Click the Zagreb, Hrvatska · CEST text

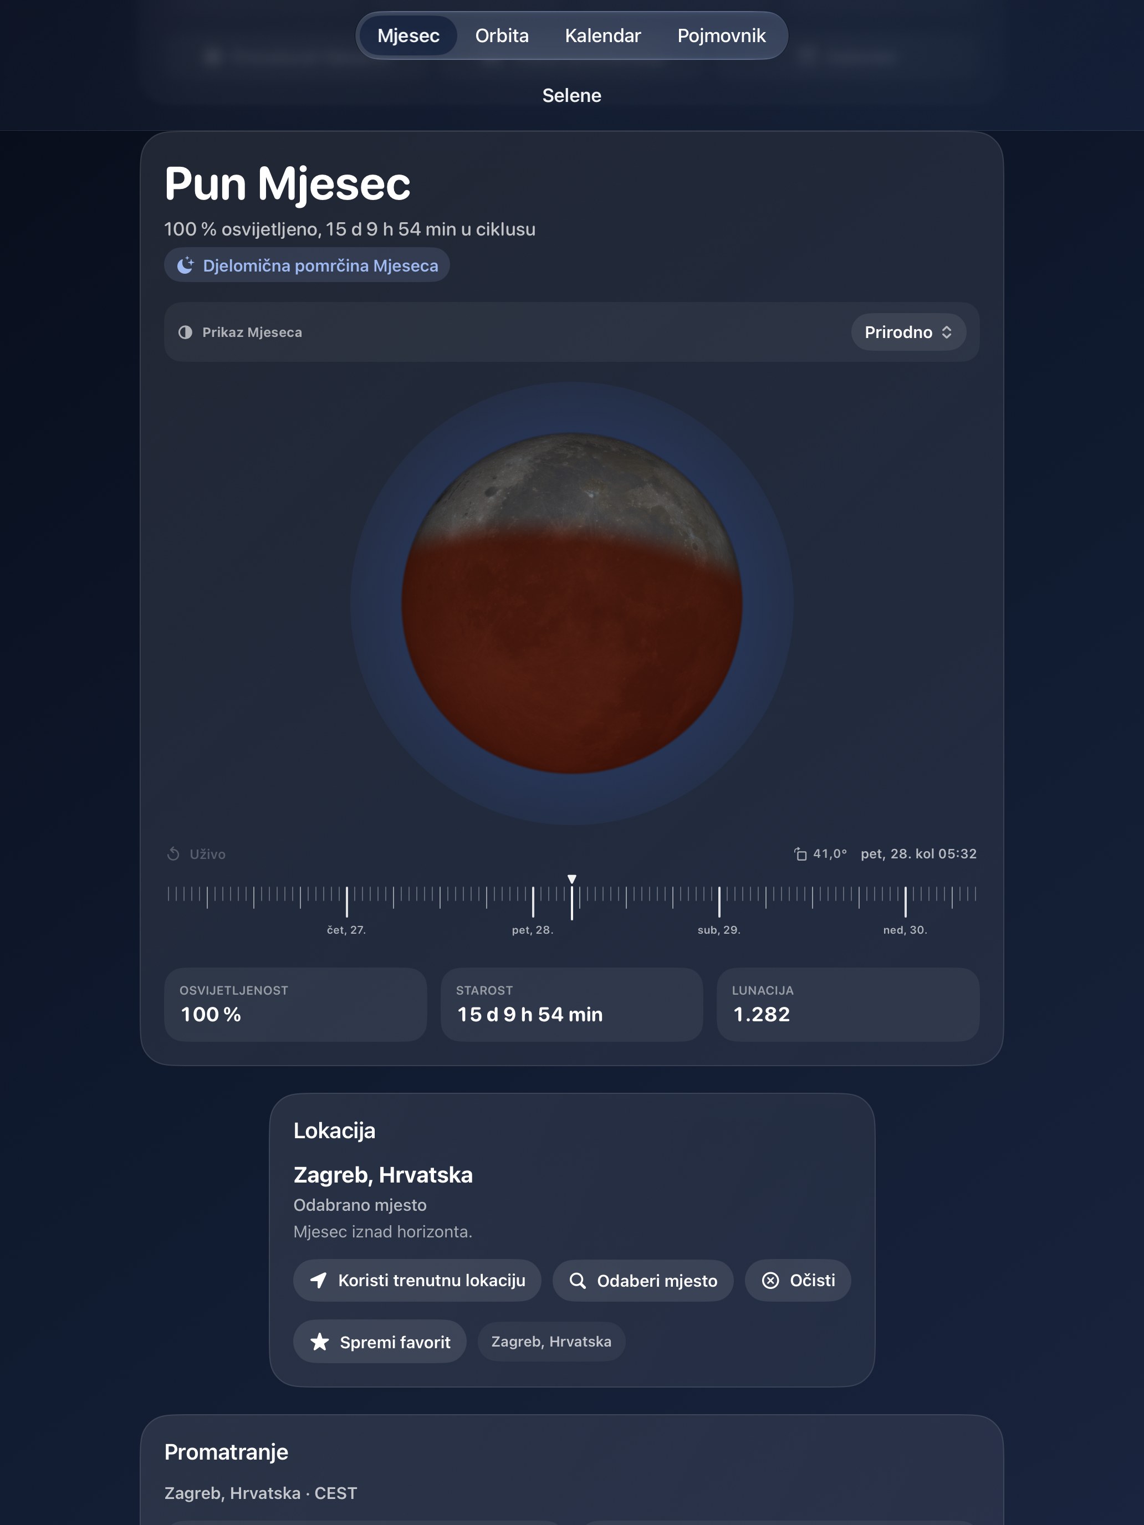261,1493
